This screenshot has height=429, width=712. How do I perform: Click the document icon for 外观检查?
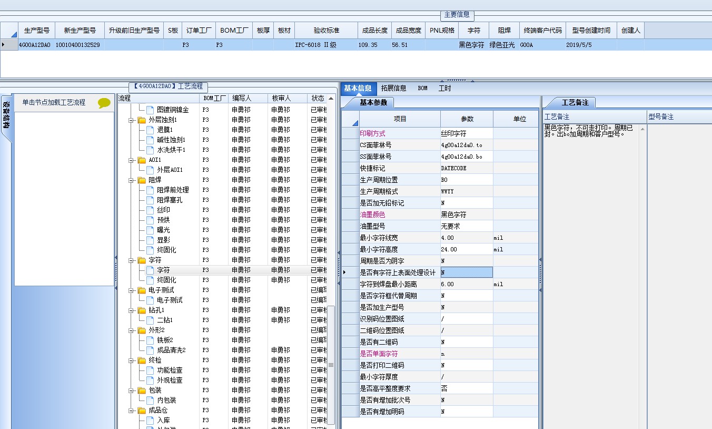click(150, 380)
